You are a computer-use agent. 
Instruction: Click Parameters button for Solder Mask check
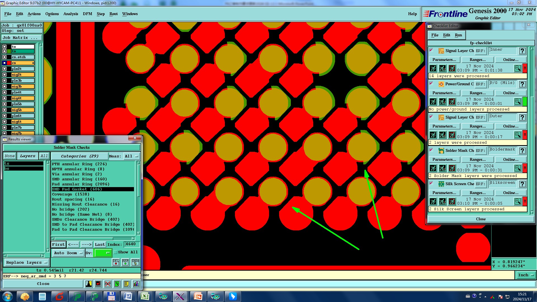click(x=444, y=159)
